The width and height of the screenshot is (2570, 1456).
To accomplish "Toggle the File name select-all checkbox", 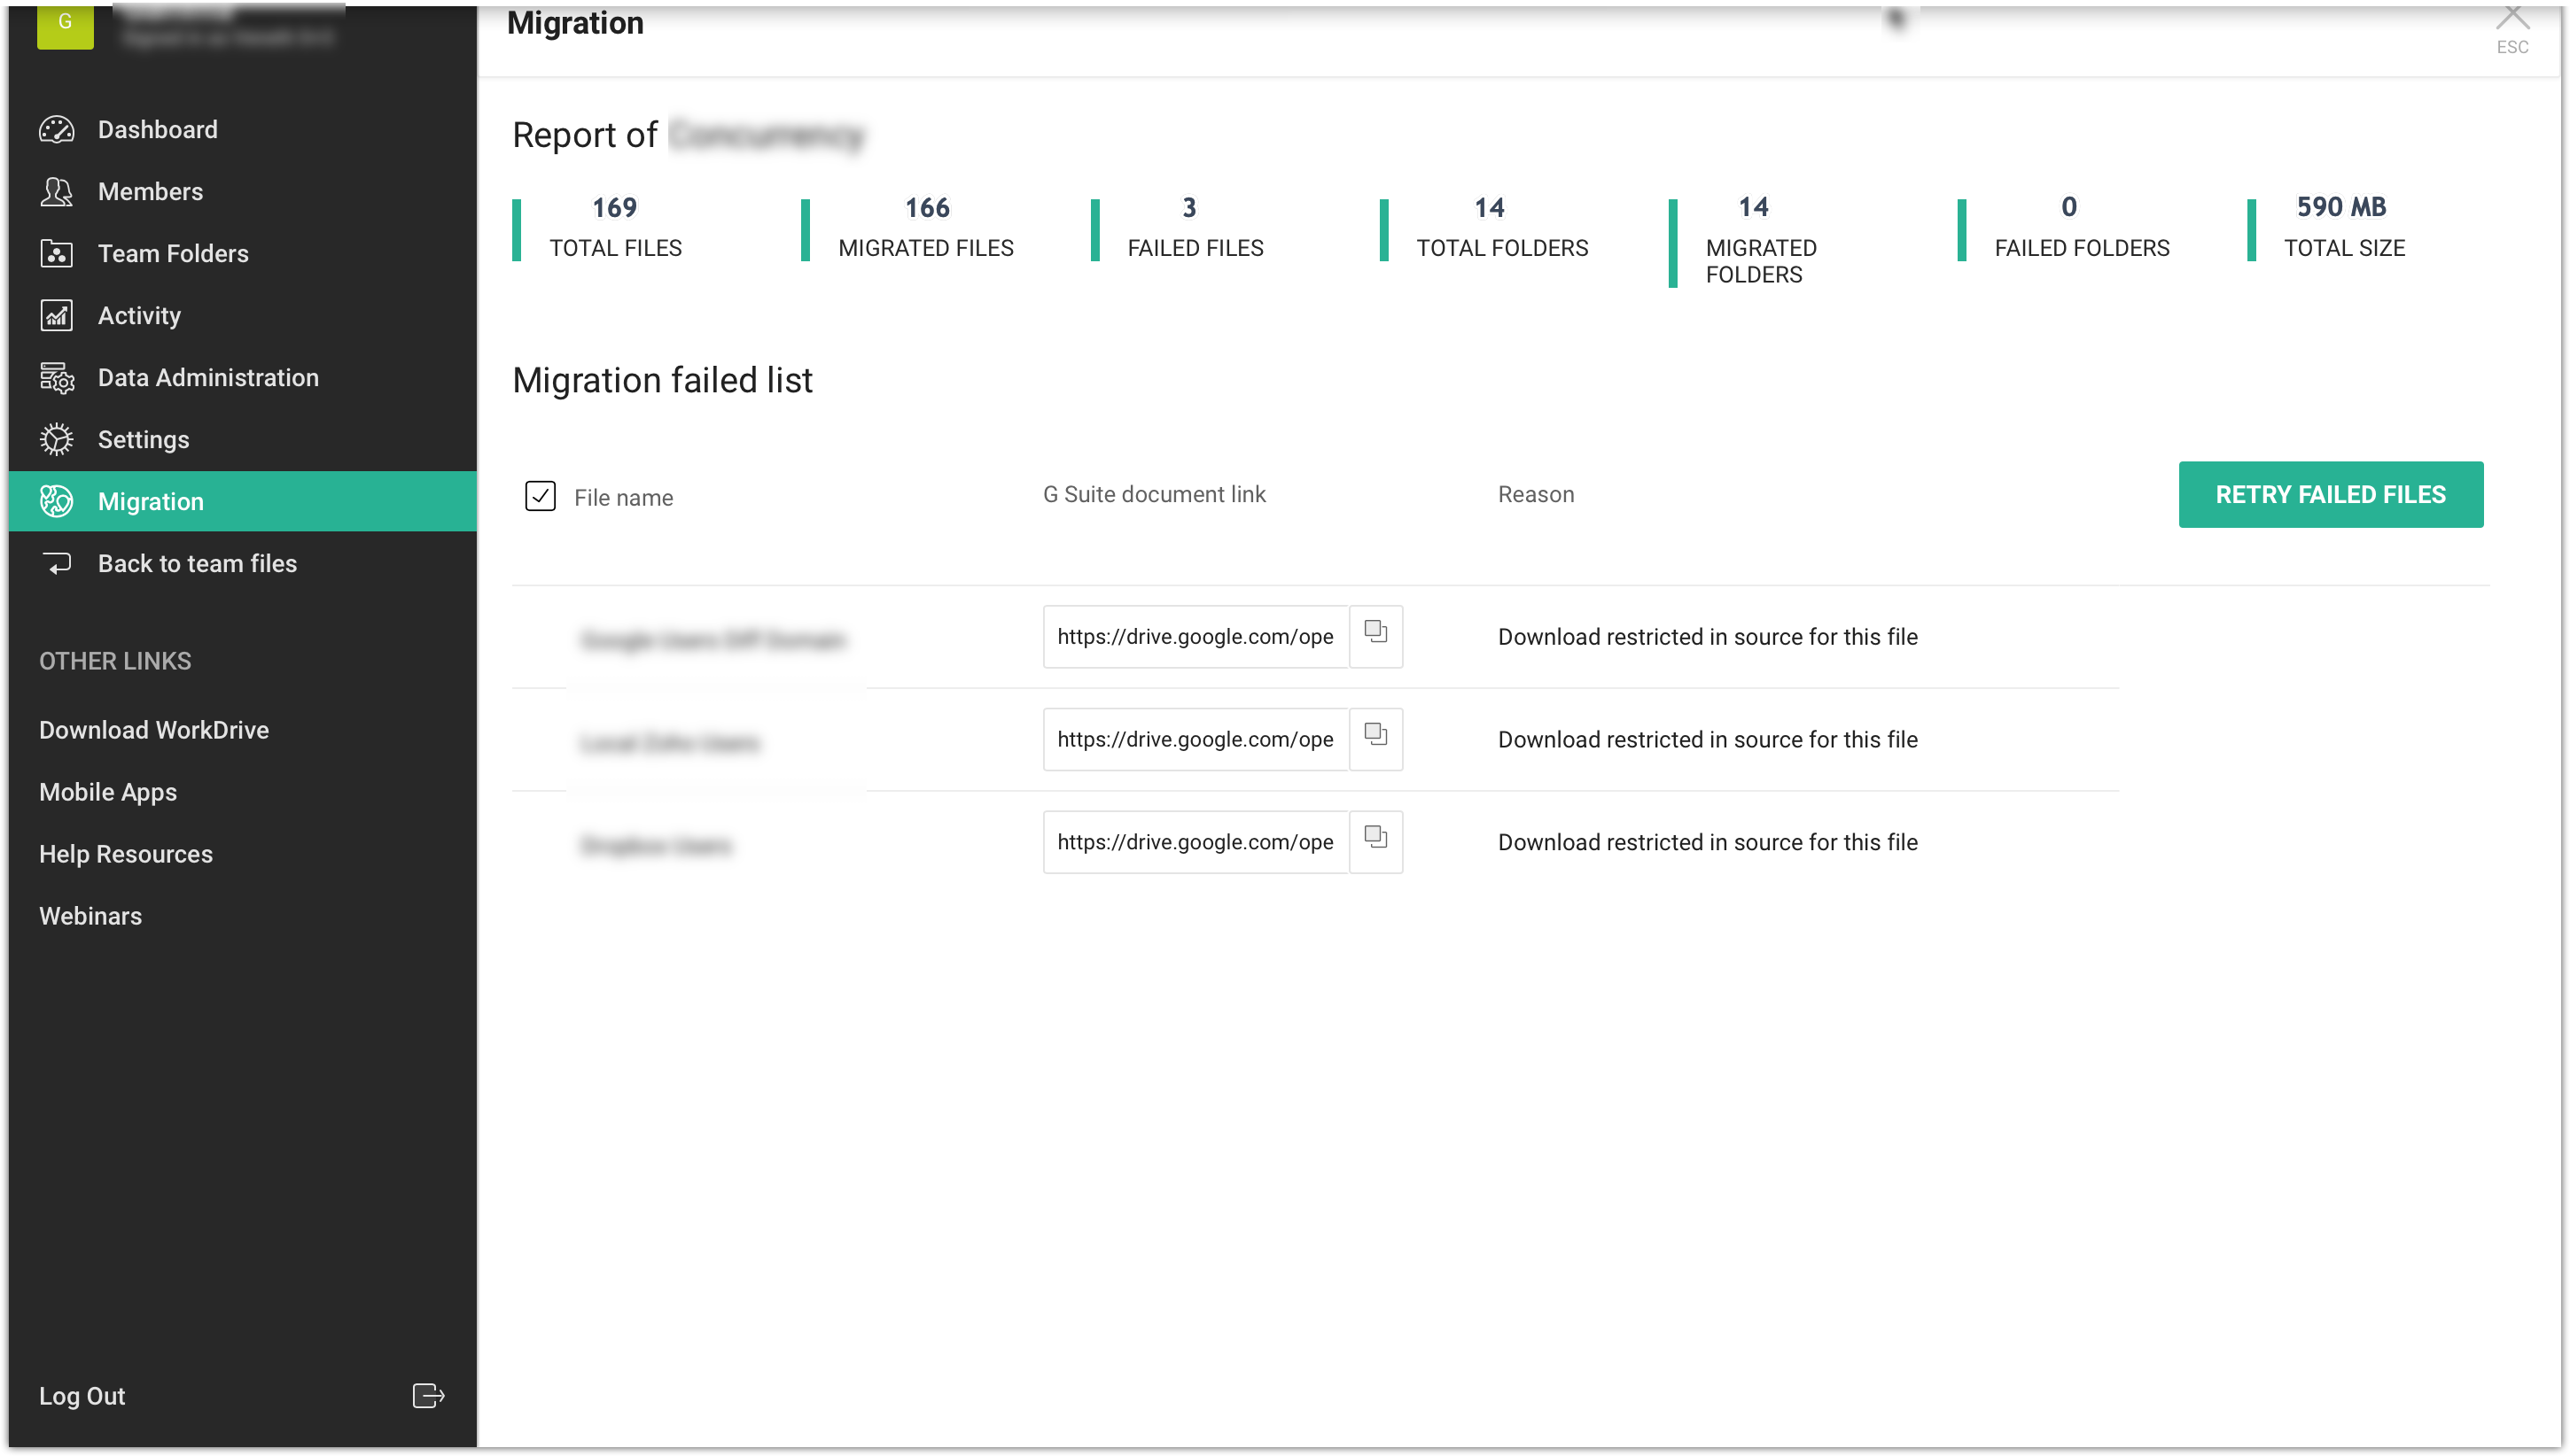I will point(541,496).
